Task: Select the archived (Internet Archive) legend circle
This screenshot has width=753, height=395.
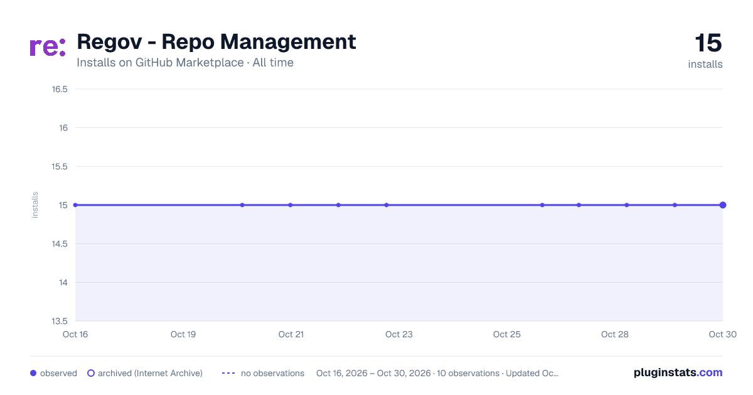Action: tap(91, 373)
